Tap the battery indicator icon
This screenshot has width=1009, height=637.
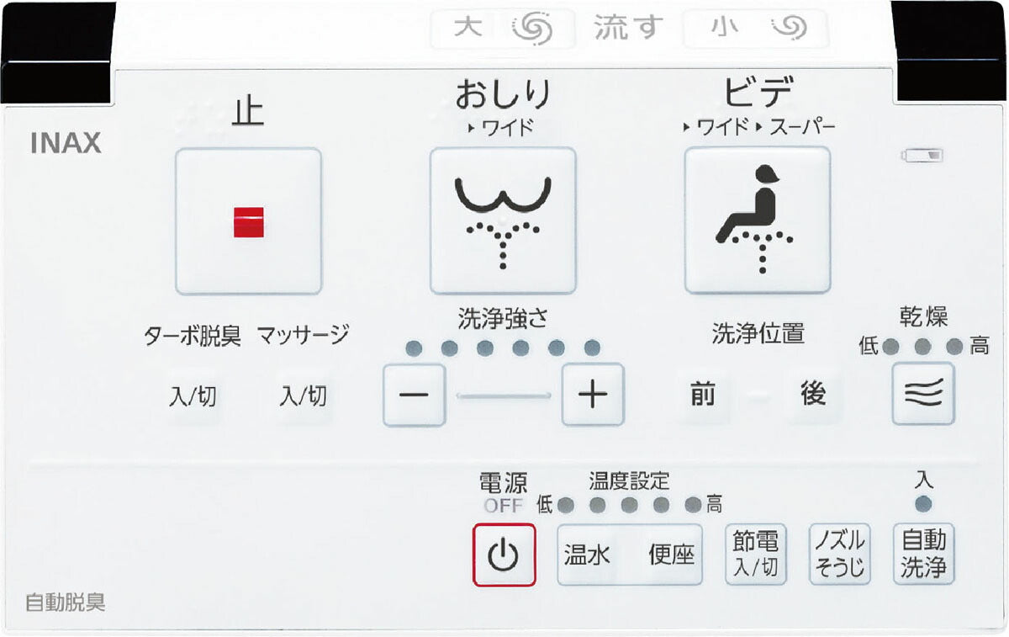pos(923,156)
